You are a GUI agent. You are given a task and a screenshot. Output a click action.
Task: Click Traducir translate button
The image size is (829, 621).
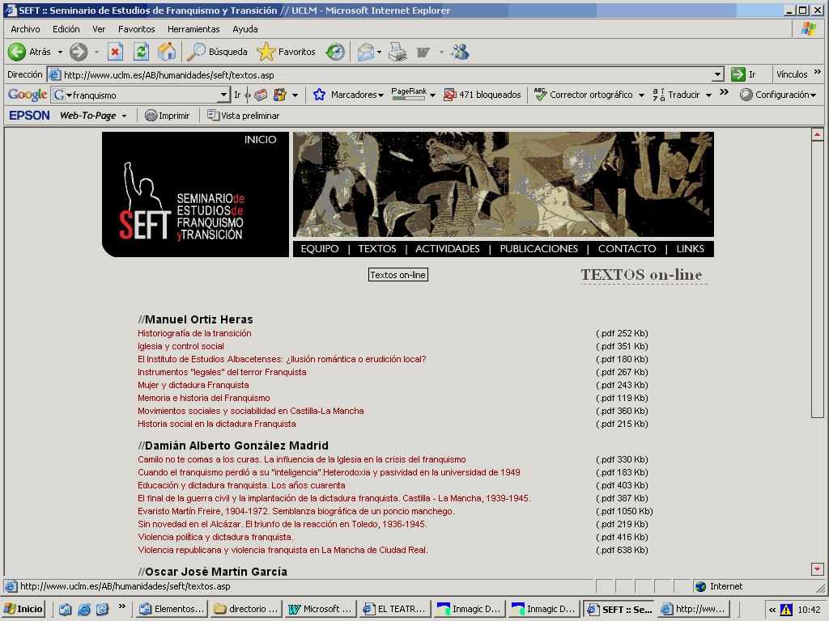click(x=677, y=95)
